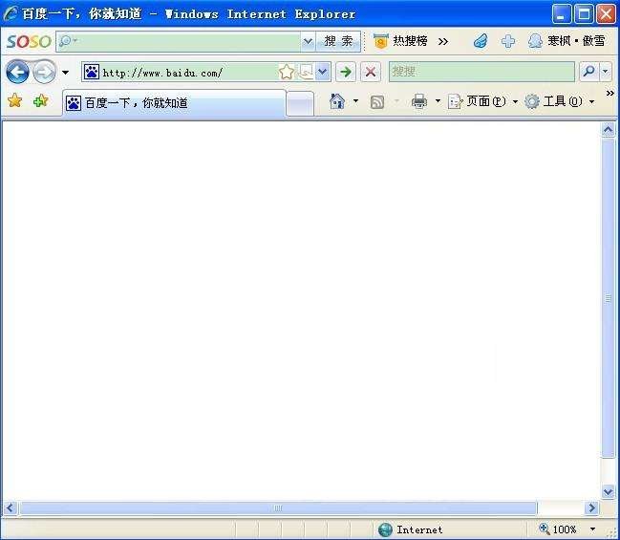Expand the address bar history dropdown
The height and width of the screenshot is (540, 620).
click(x=323, y=72)
